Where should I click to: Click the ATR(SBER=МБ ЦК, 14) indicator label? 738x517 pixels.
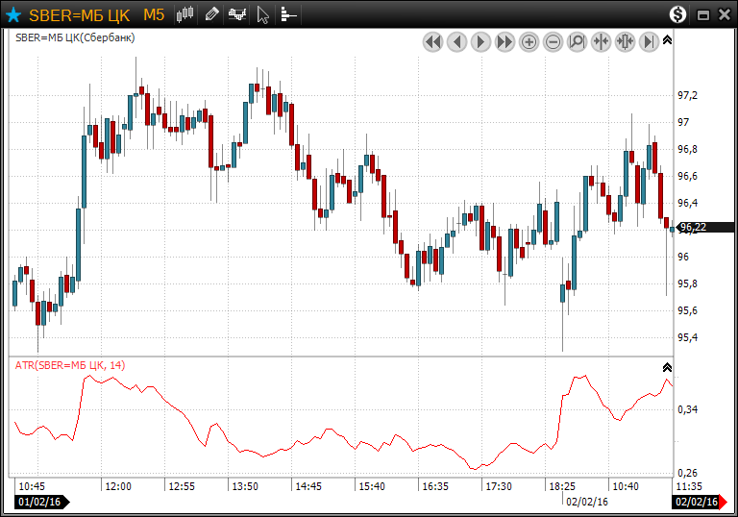point(69,365)
